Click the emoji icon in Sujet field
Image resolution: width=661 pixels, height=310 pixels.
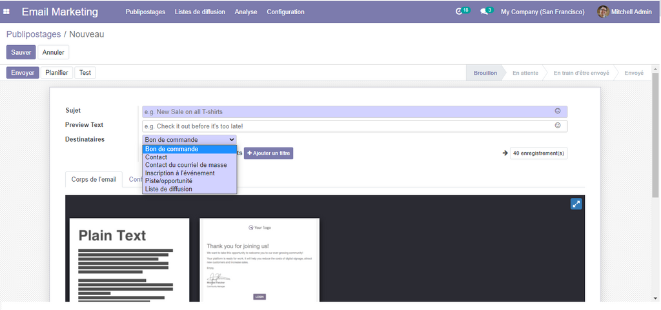point(558,111)
